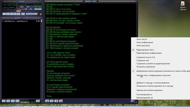Click 'Сохранить (Lyrics 3.2)' menu item

tap(146, 57)
